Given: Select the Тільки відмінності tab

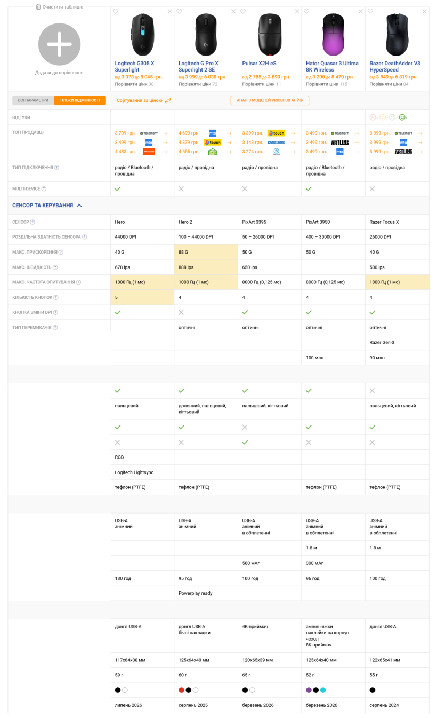Looking at the screenshot, I should [80, 100].
